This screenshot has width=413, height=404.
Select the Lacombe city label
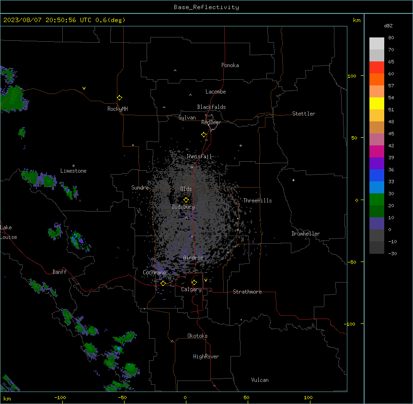(216, 92)
